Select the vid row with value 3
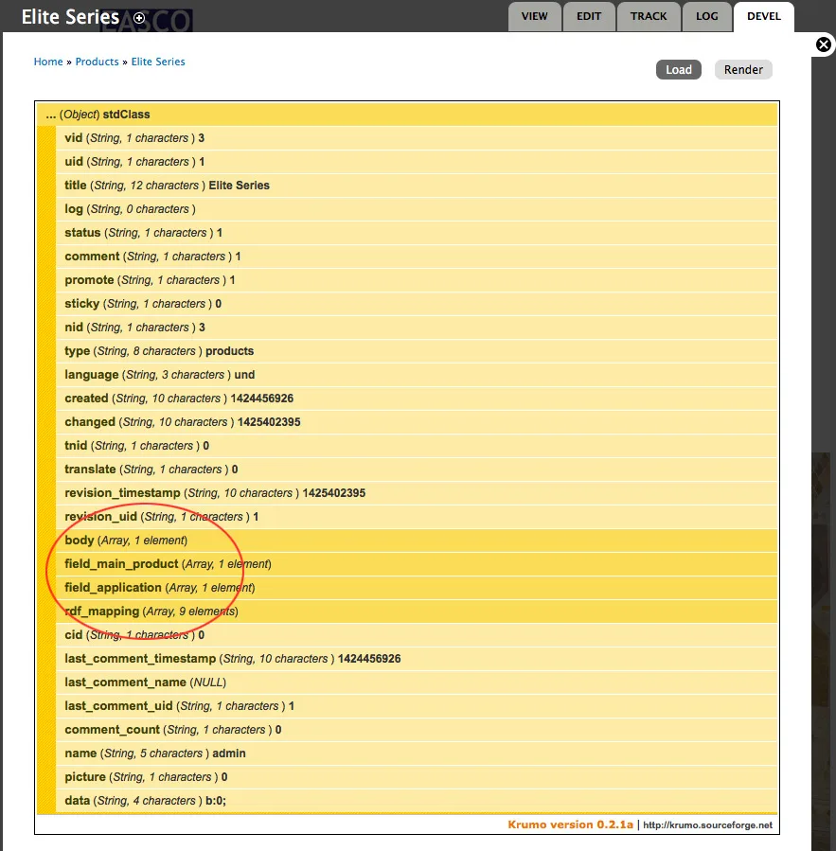This screenshot has height=851, width=836. [417, 138]
